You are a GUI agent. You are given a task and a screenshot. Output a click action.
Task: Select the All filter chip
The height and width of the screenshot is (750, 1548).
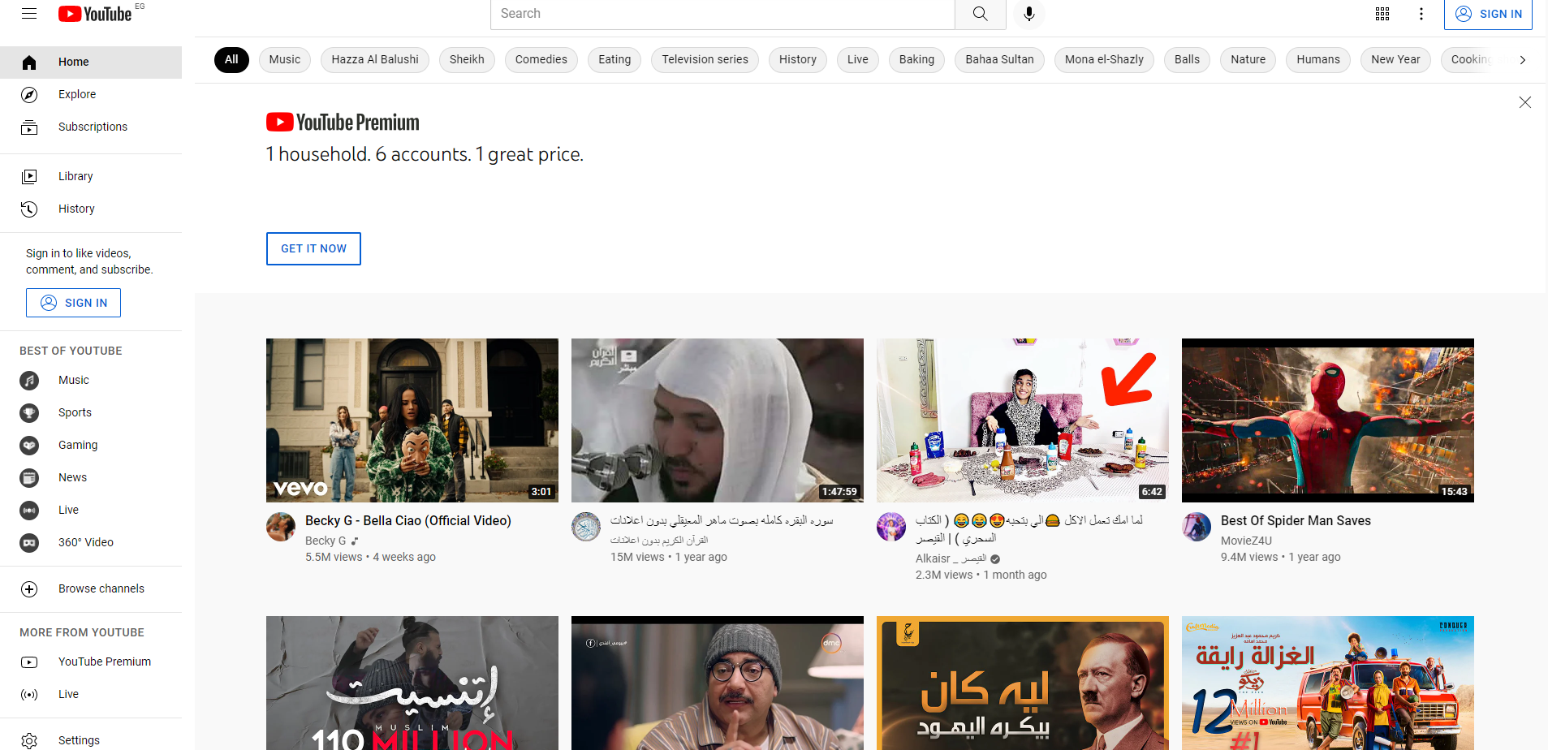(x=231, y=60)
